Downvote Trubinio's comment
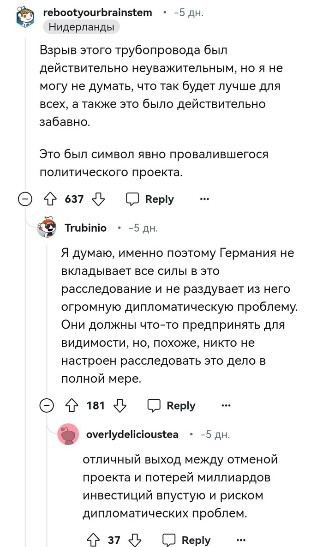Screen dimensions: 323x547 [120, 406]
